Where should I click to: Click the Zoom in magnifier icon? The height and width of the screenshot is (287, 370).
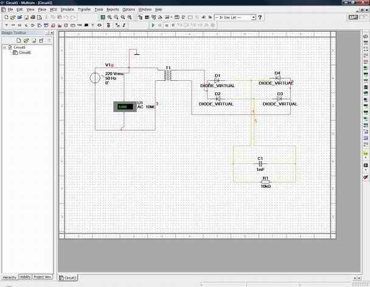[x=109, y=18]
